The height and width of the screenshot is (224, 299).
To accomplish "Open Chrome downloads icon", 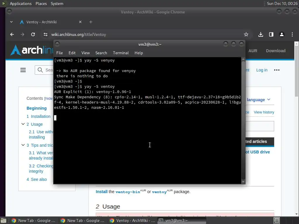I will (261, 34).
